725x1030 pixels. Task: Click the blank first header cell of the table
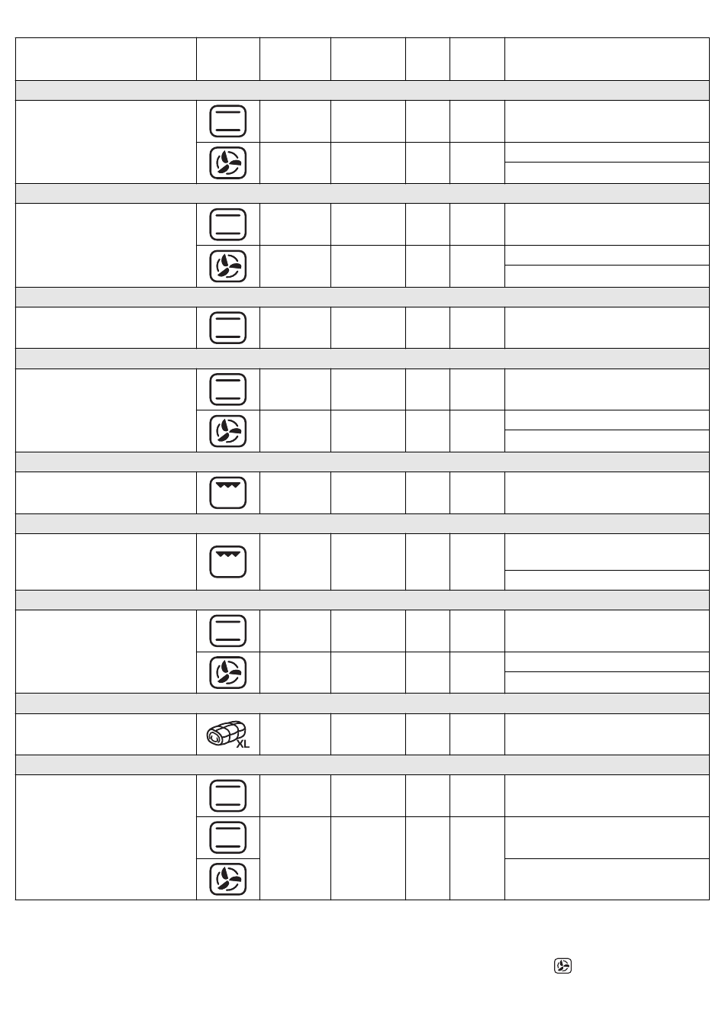pyautogui.click(x=106, y=59)
